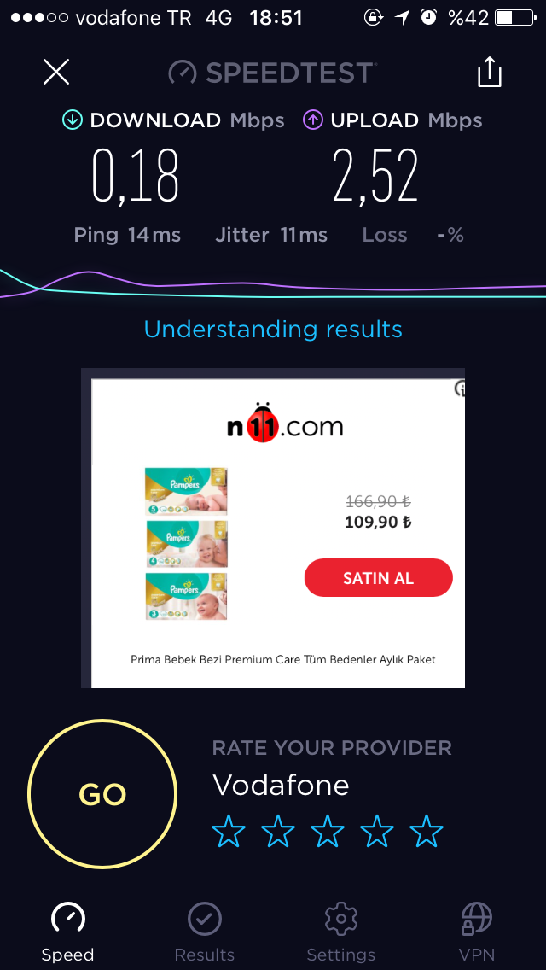Rate Vodafone three stars
The width and height of the screenshot is (546, 970).
point(328,831)
